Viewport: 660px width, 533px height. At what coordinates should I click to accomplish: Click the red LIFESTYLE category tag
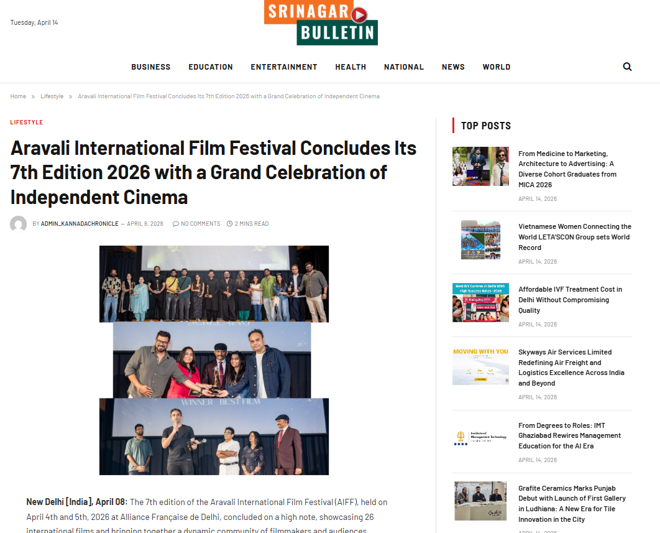[27, 123]
